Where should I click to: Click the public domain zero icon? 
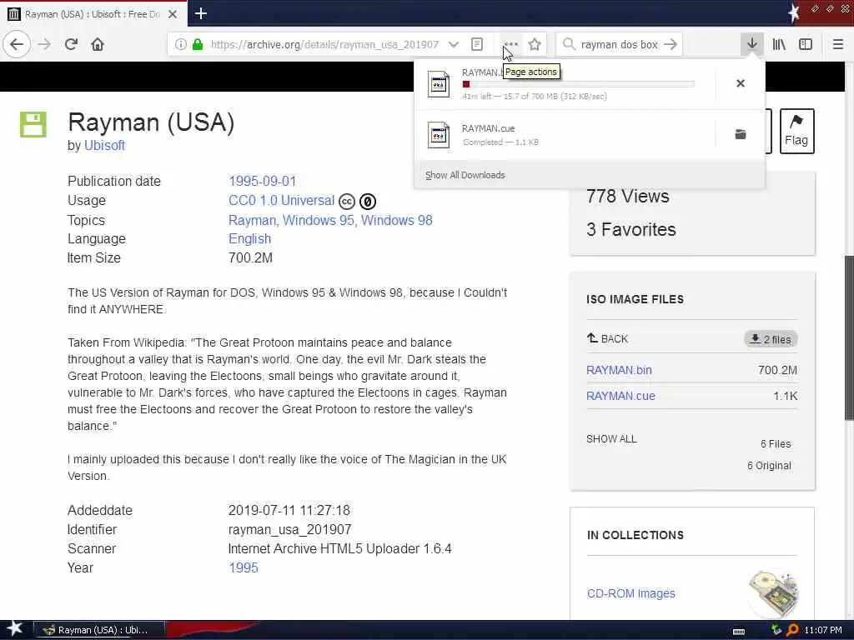point(368,202)
